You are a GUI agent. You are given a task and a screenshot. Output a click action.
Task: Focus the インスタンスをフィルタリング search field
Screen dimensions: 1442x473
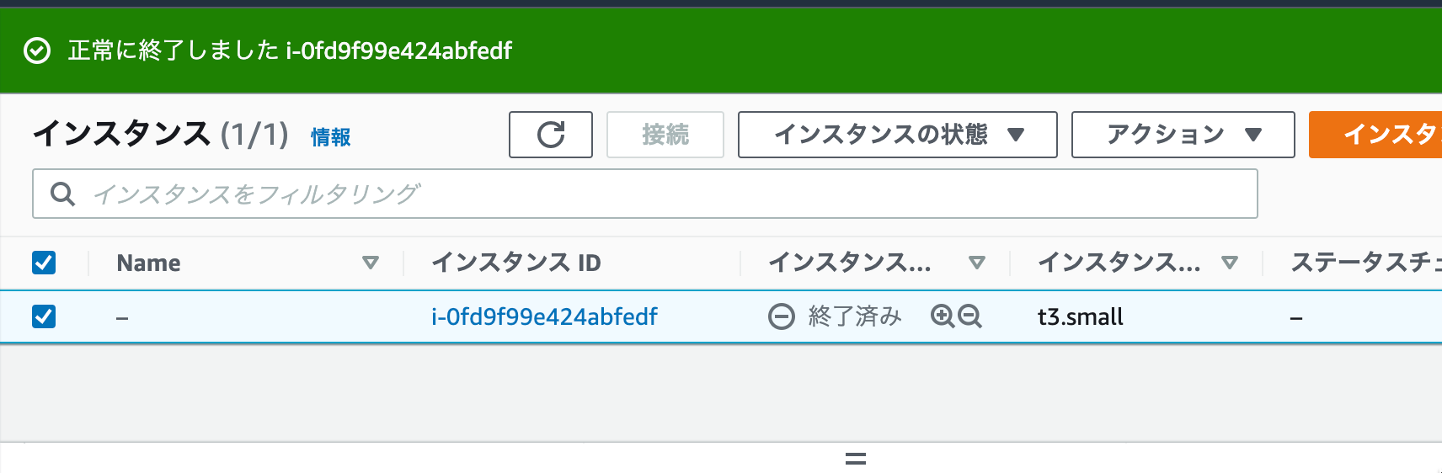pos(645,194)
